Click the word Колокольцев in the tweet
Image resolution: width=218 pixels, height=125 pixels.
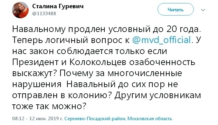click(98, 63)
